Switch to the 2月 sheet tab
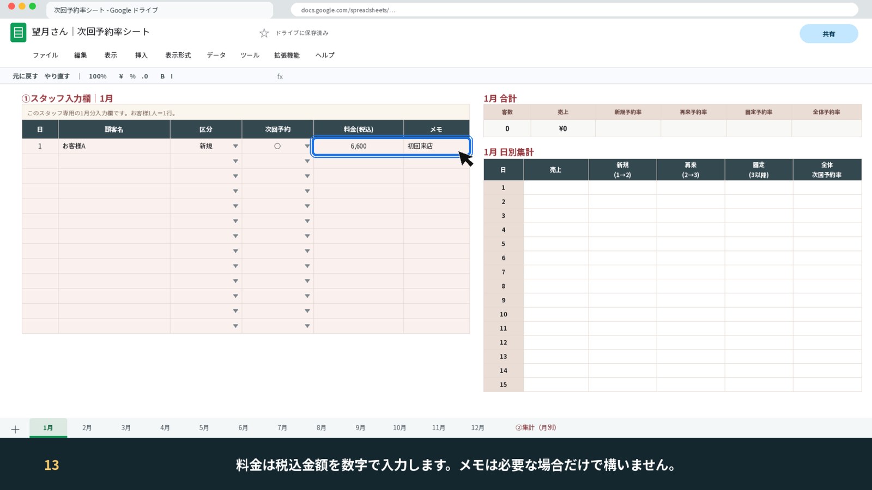 (87, 428)
